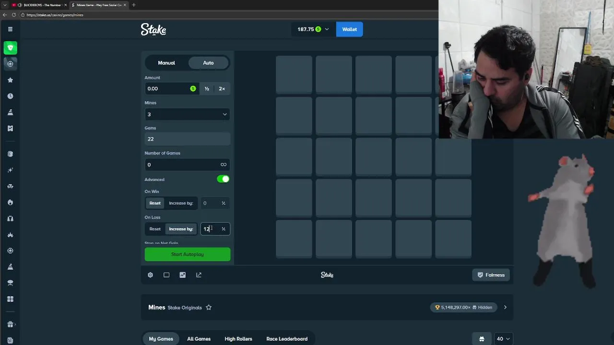Click the Stake logo in header

click(x=153, y=30)
